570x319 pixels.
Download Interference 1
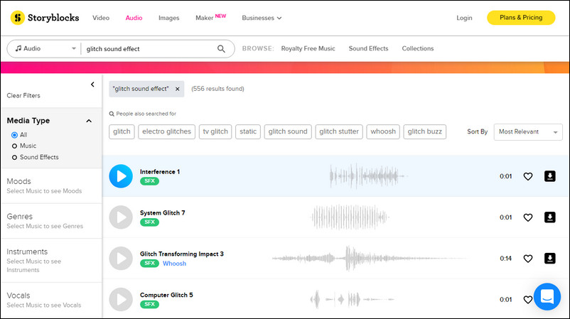point(549,176)
